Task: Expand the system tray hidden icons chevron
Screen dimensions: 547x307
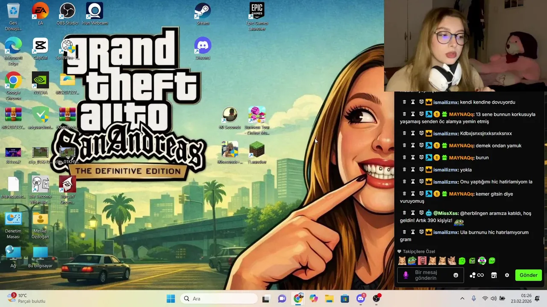Action: tap(462, 298)
